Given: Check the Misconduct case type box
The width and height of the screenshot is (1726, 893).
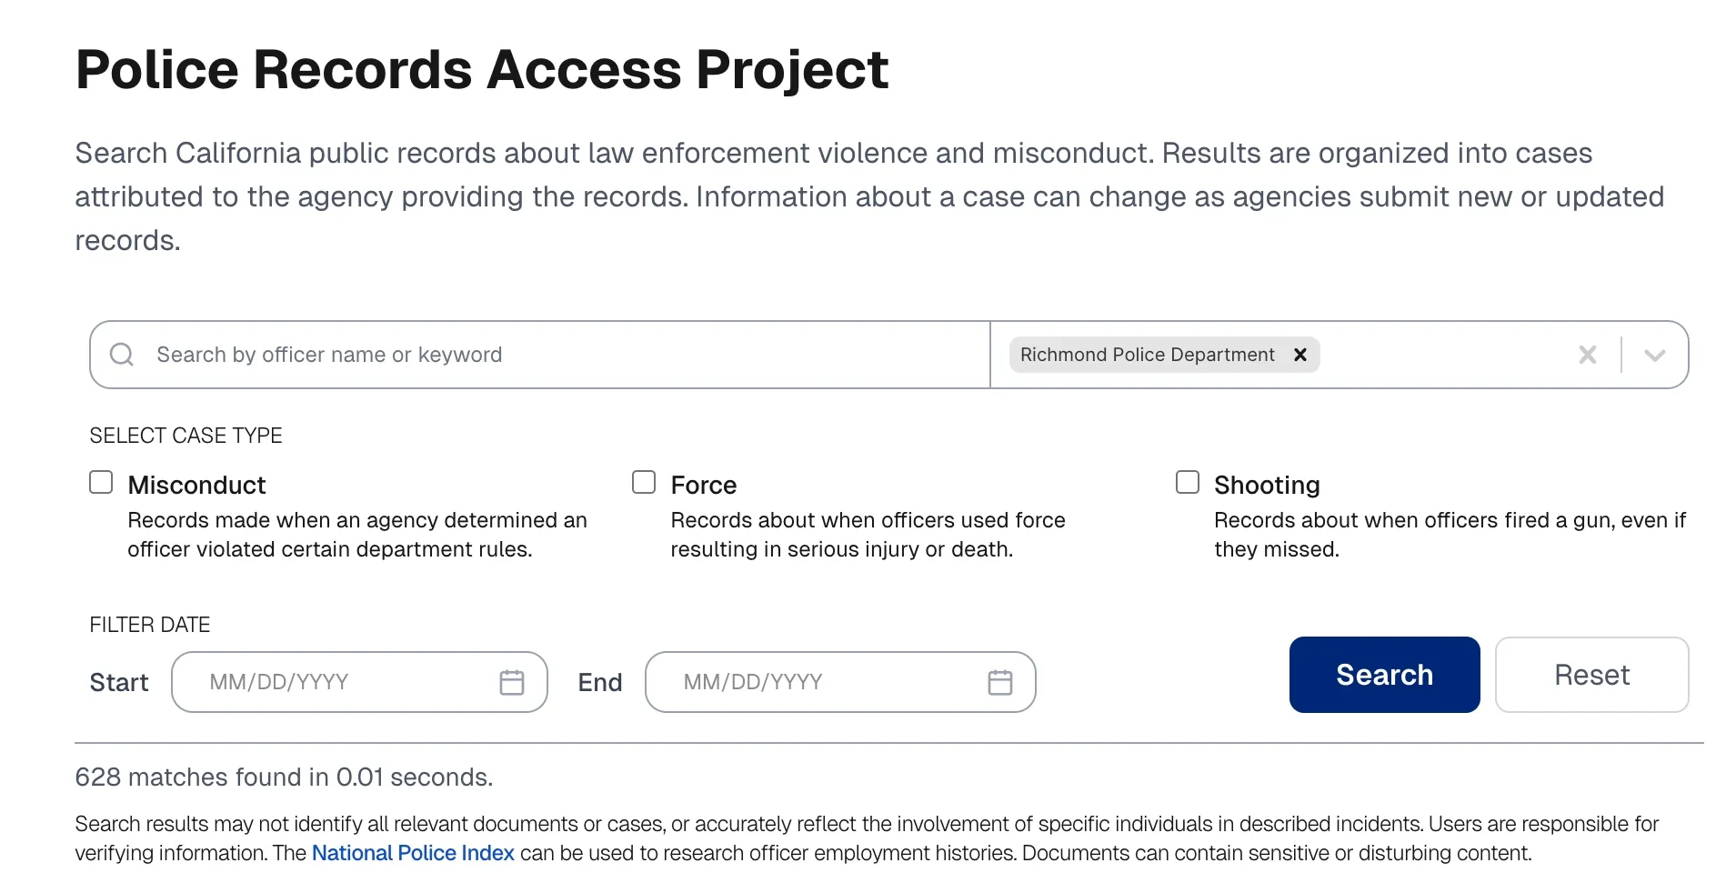Looking at the screenshot, I should pos(101,482).
